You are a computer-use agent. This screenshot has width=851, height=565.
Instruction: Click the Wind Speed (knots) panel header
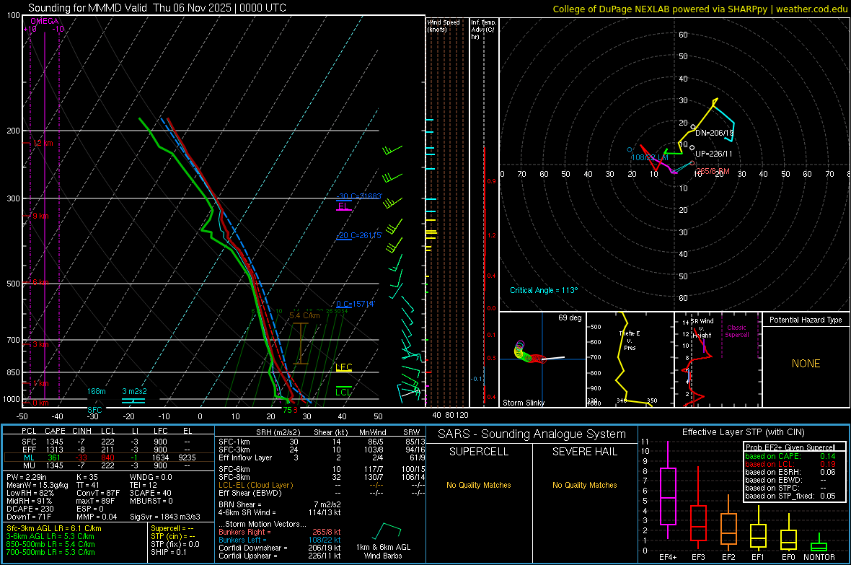[444, 25]
